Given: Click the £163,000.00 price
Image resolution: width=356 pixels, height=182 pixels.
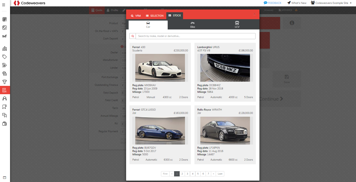Looking at the screenshot, I should point(181,113).
